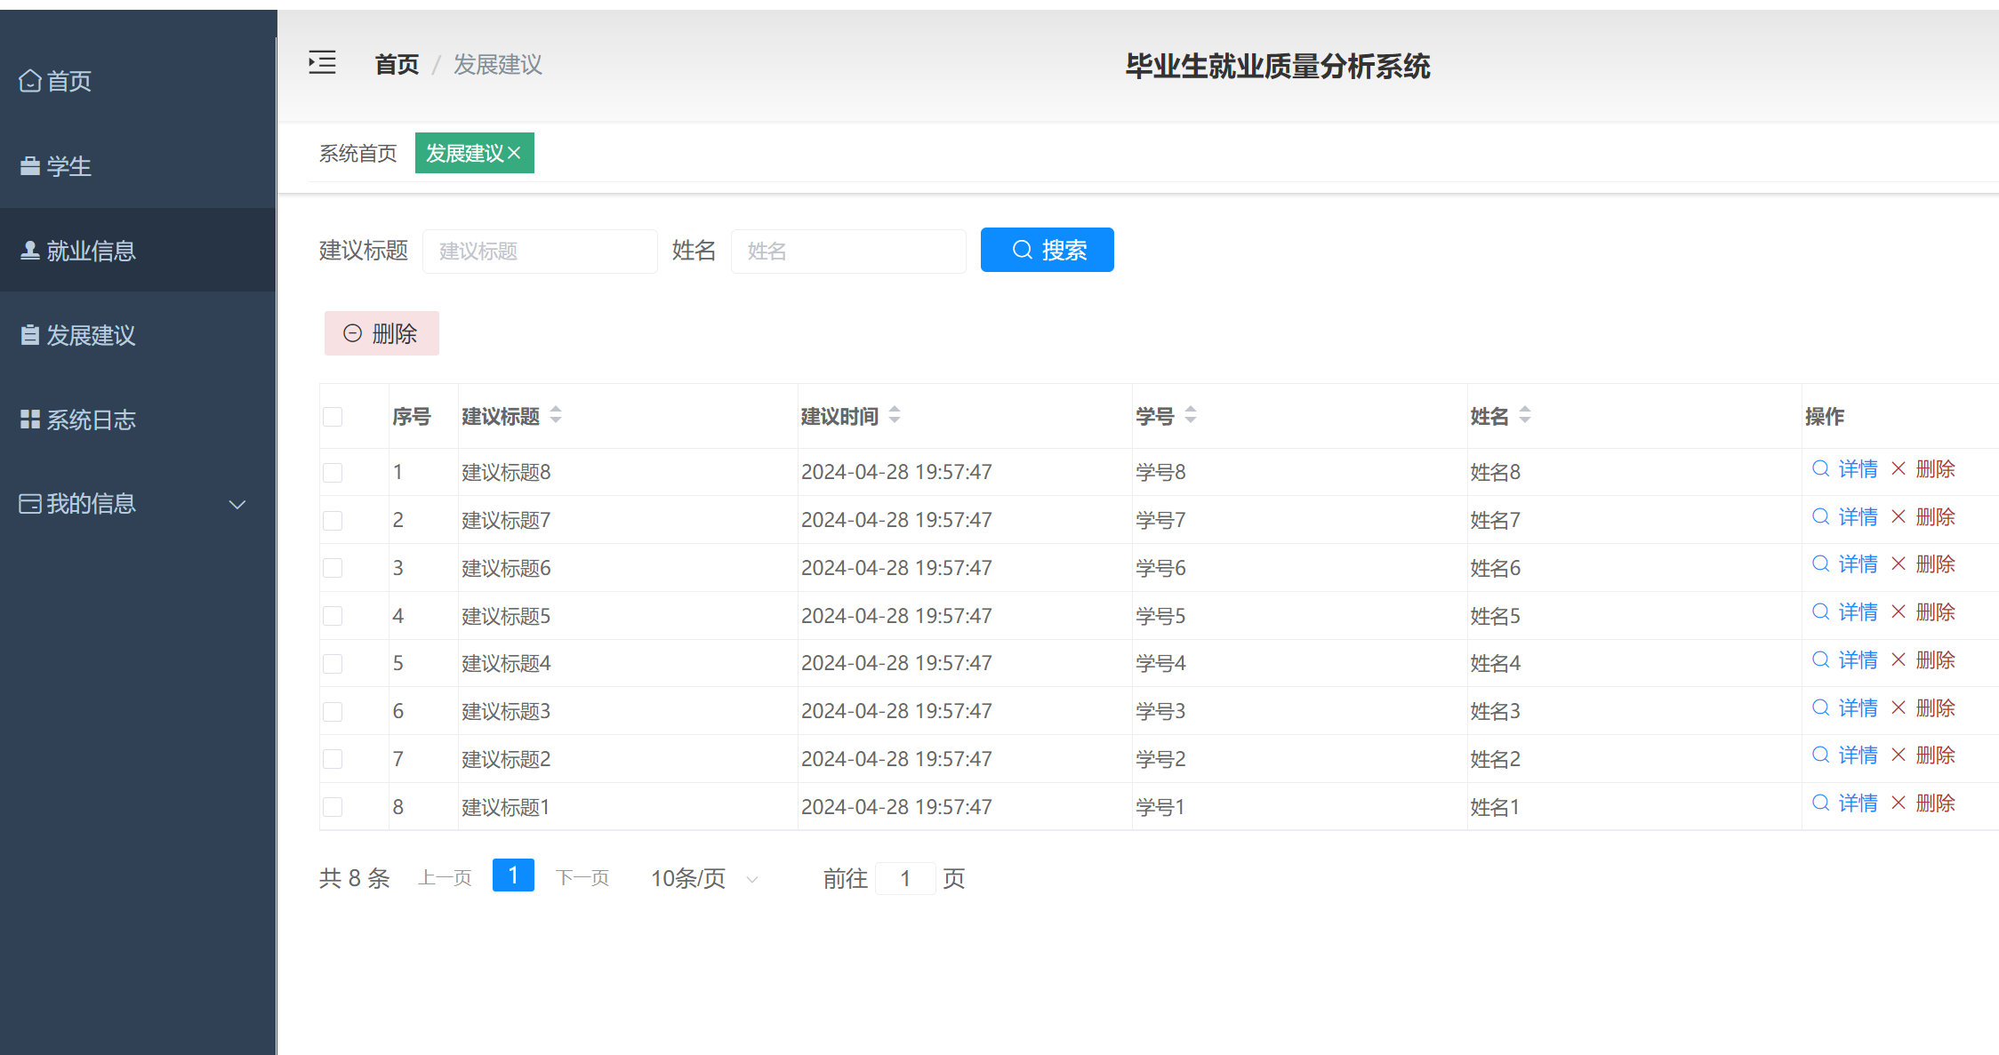Open the 首页 home page from sidebar

(x=69, y=81)
